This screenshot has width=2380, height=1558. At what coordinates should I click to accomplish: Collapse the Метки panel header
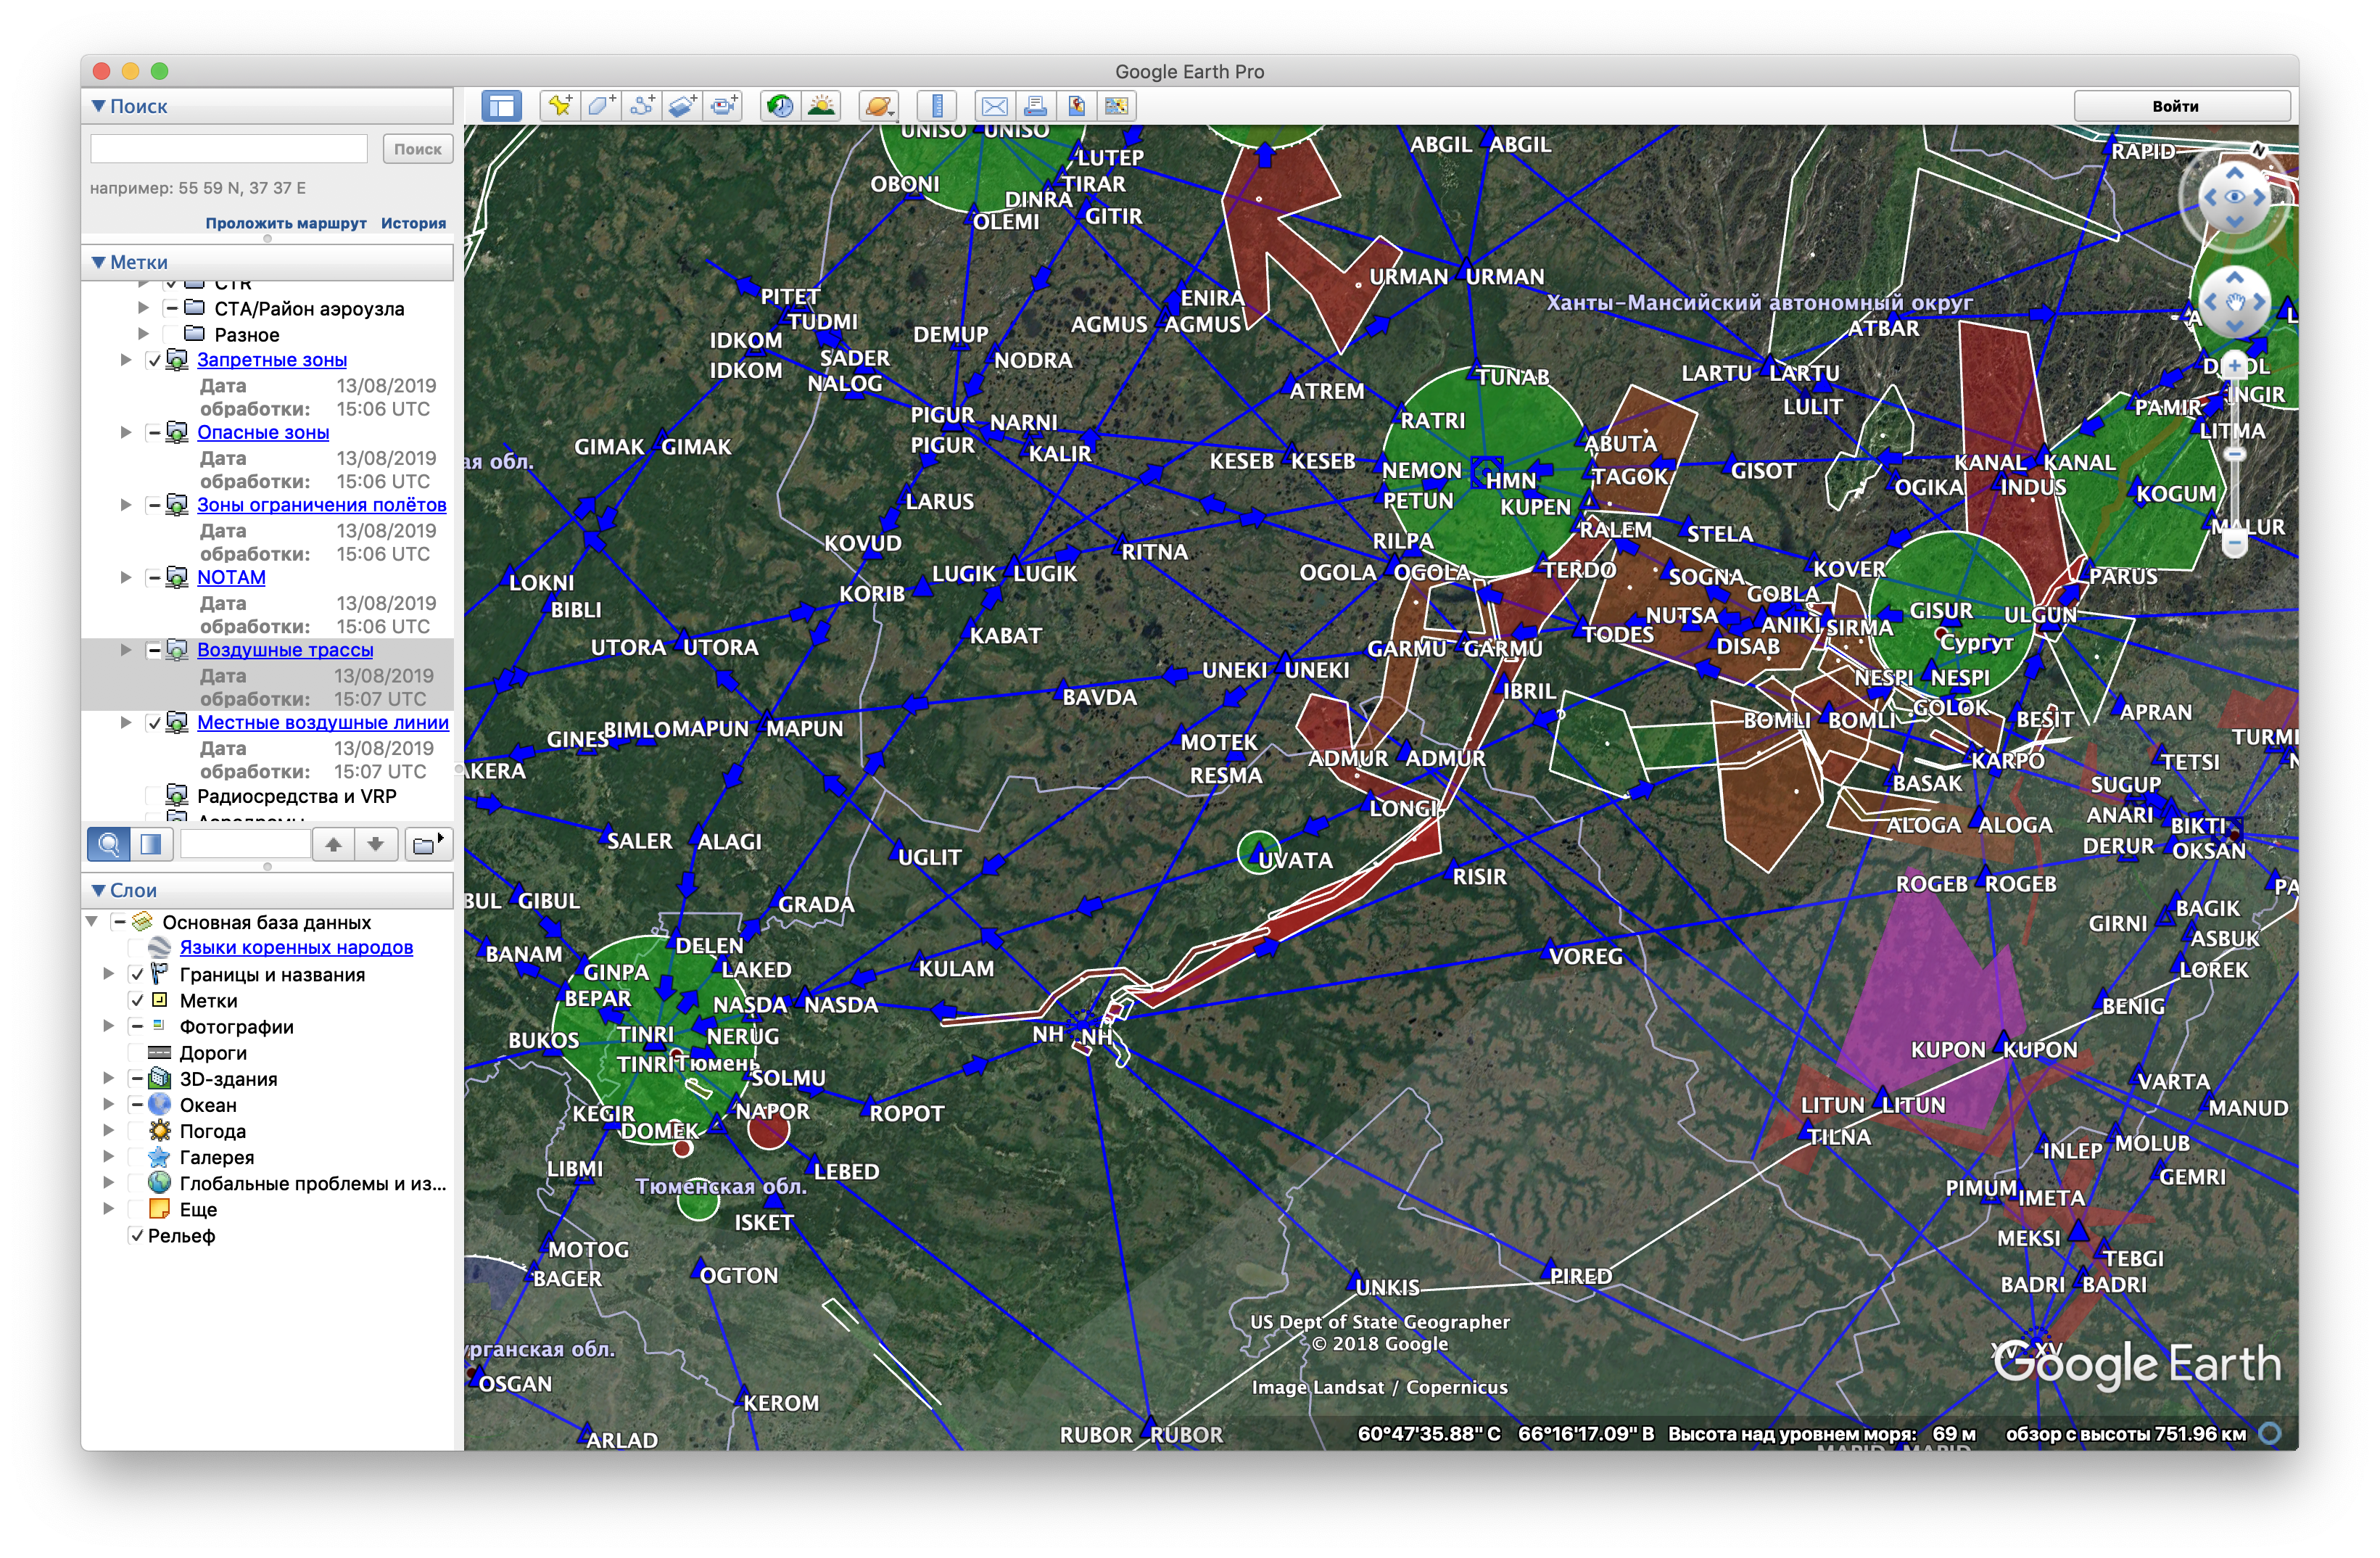coord(267,262)
